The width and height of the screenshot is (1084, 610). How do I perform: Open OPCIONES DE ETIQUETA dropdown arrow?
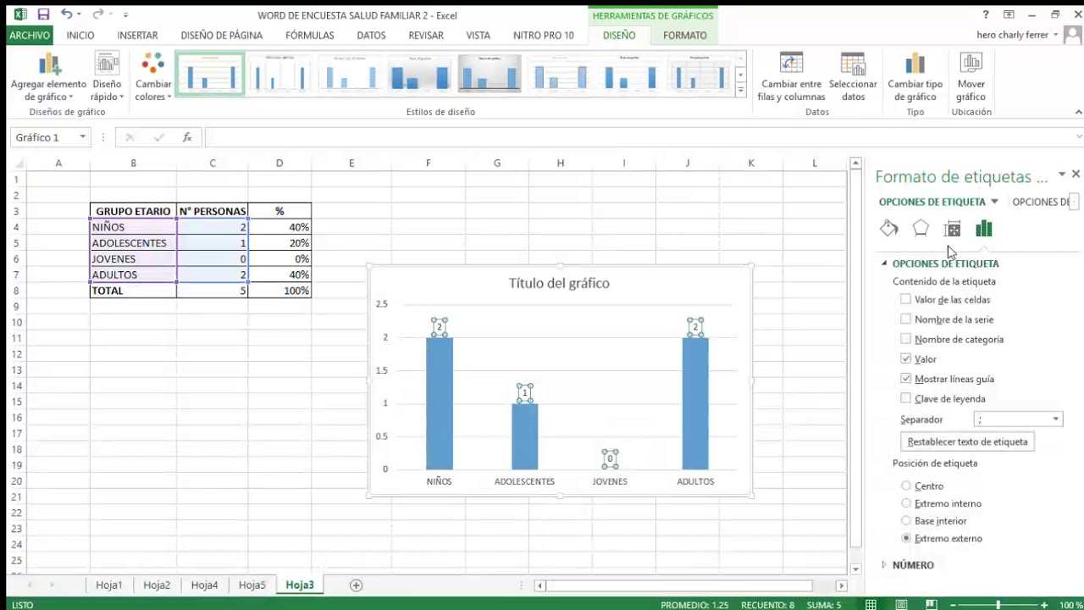pos(994,202)
